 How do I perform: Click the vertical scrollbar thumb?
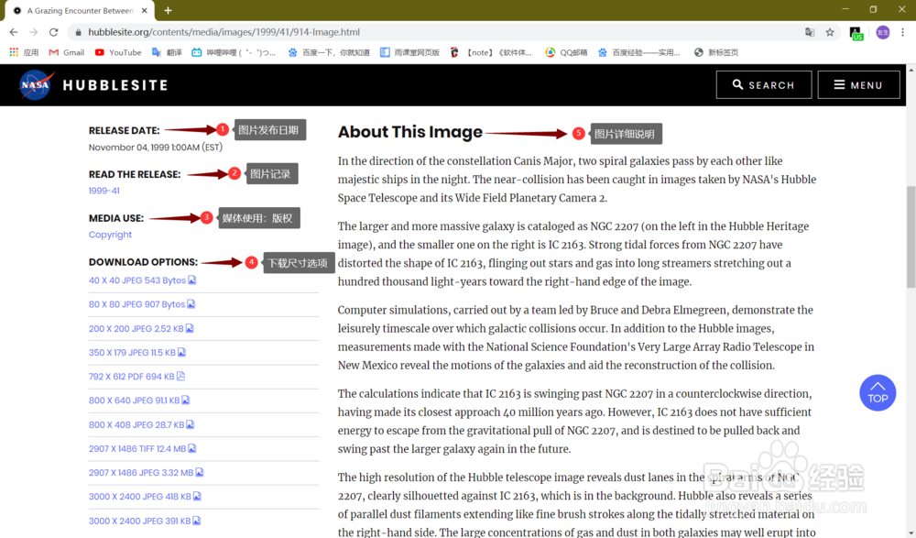point(911,236)
